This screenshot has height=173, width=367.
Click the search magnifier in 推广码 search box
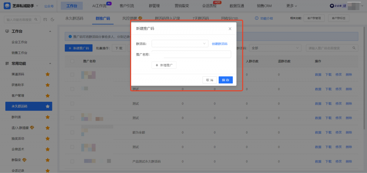pyautogui.click(x=354, y=48)
